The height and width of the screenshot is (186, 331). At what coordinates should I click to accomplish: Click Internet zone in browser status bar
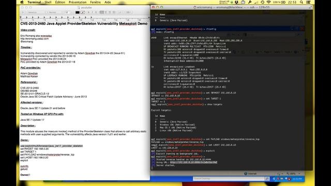tap(250, 174)
